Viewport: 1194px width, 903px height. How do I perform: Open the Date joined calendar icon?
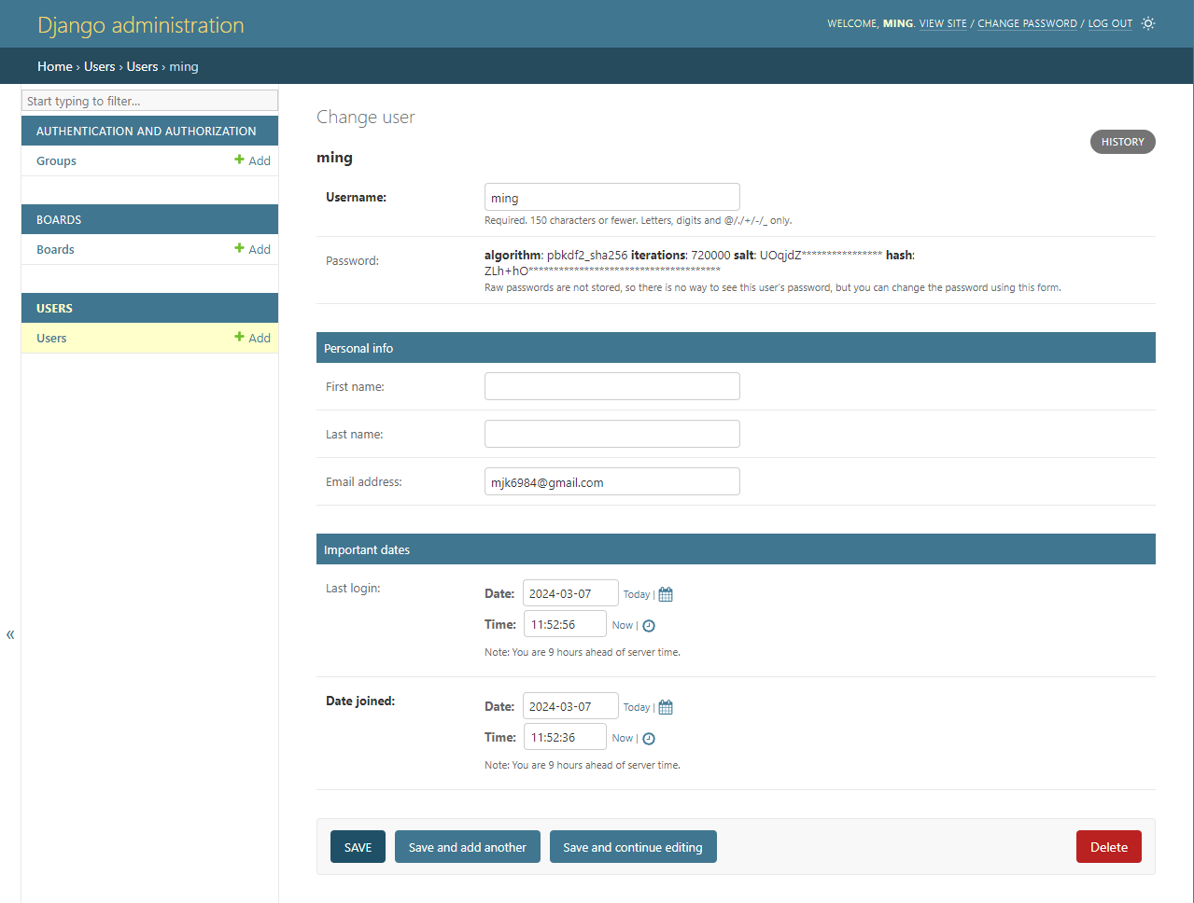[666, 707]
